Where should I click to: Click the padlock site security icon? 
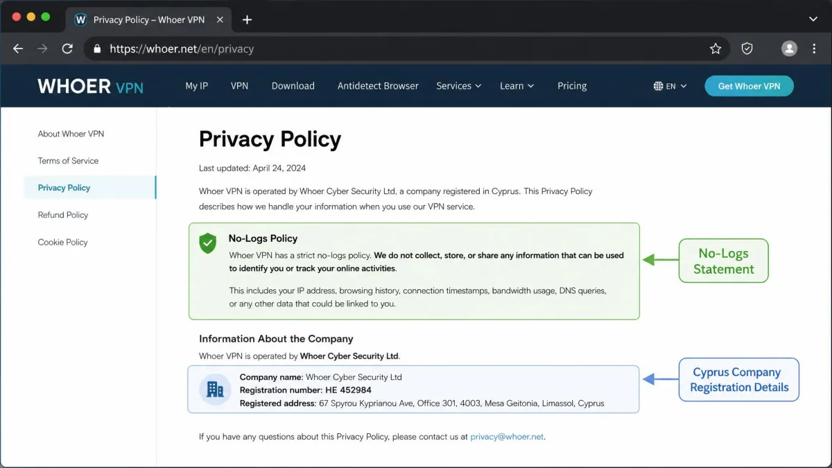(97, 49)
